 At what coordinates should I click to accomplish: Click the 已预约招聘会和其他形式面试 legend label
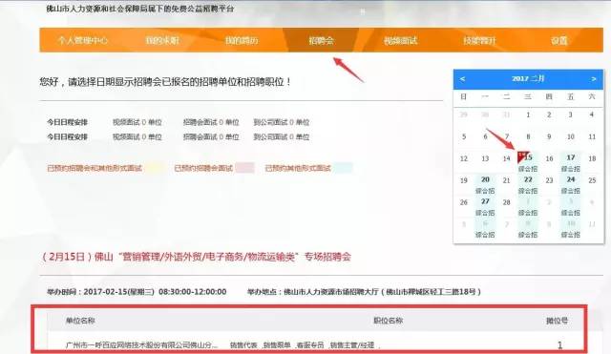tap(95, 168)
